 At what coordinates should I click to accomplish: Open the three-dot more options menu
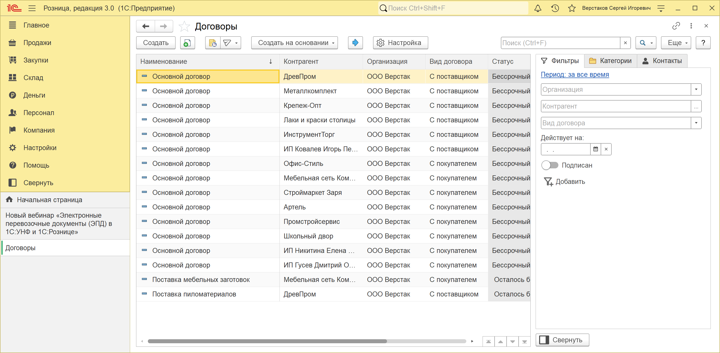[691, 26]
